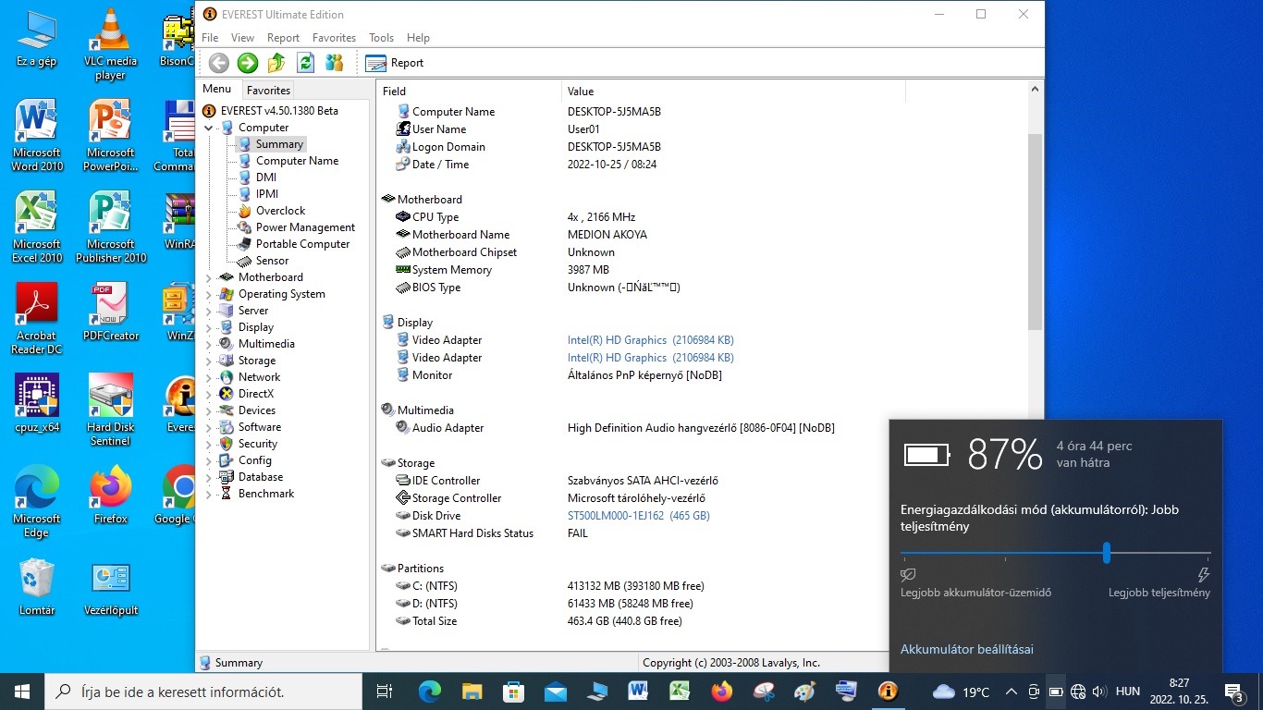Adjust the power mode slider thumb
Screen dimensions: 1263x710
point(1106,553)
